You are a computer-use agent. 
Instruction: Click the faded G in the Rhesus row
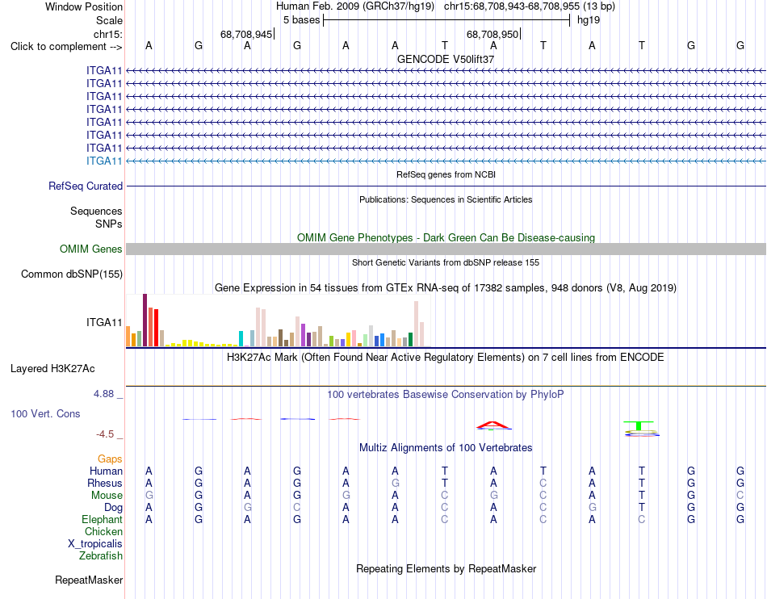tap(396, 483)
